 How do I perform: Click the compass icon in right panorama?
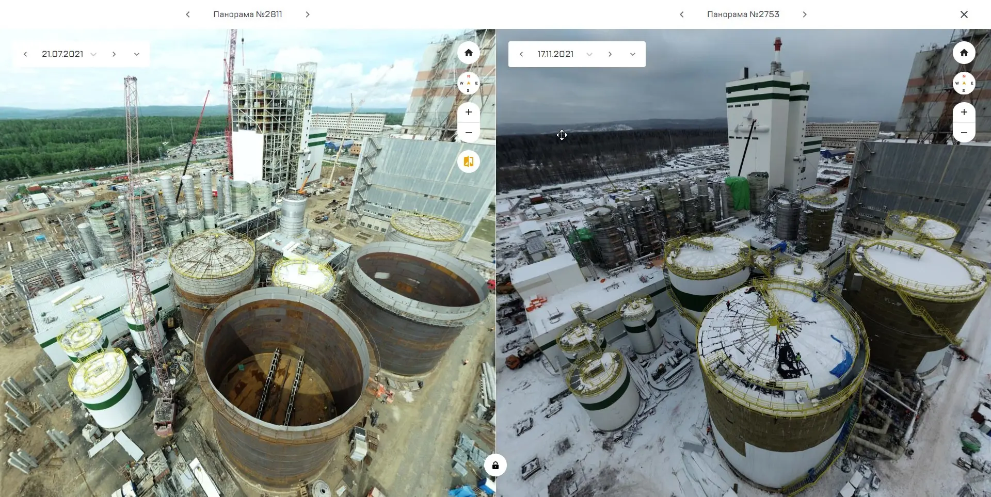tap(964, 83)
